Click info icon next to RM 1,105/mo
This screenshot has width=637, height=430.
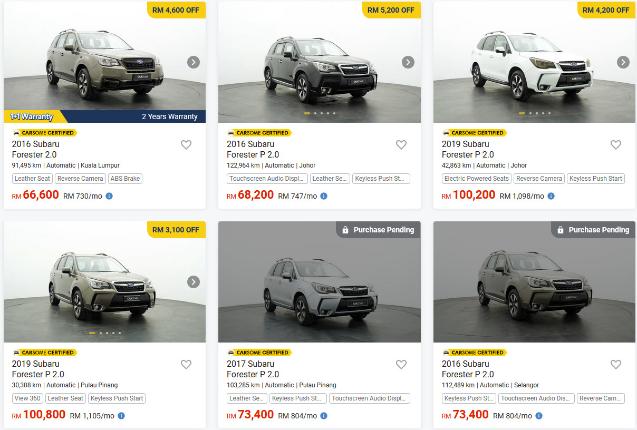pyautogui.click(x=121, y=416)
